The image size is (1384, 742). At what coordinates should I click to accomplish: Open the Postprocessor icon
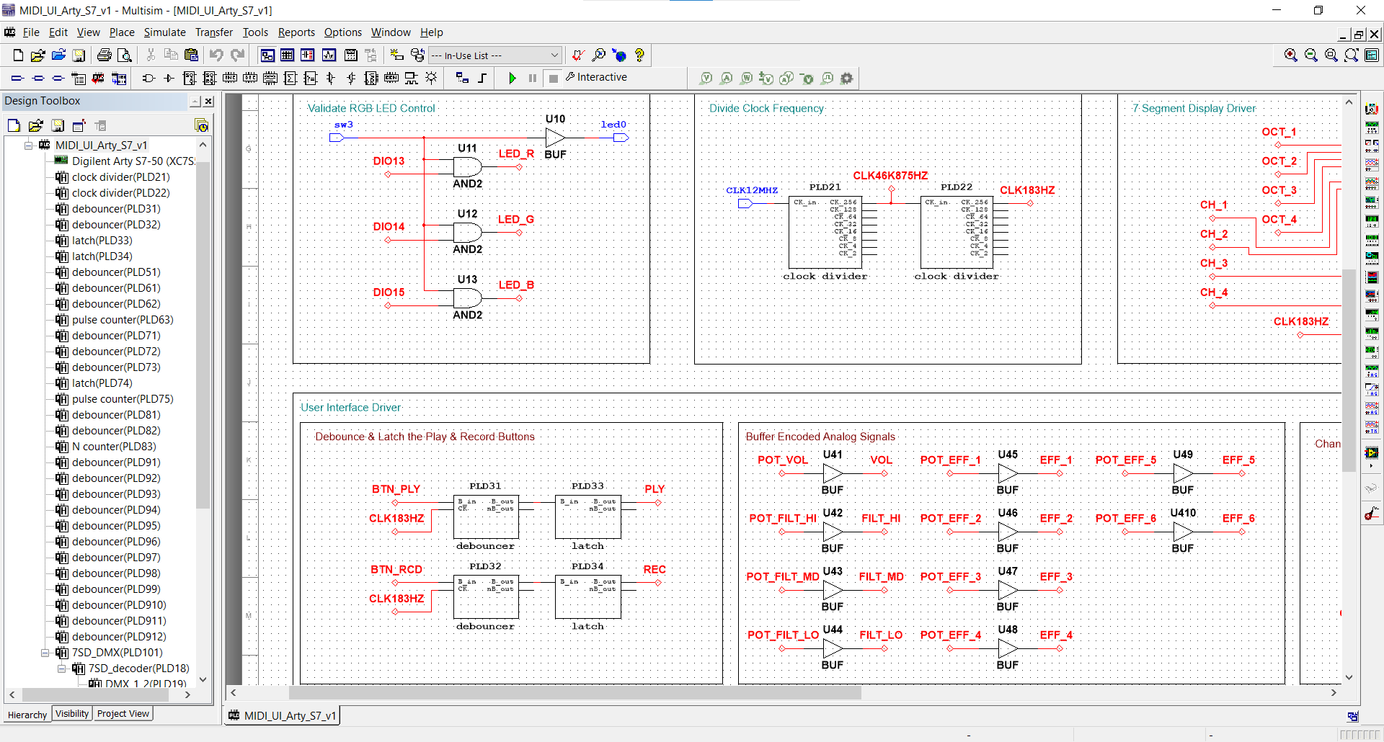point(351,55)
